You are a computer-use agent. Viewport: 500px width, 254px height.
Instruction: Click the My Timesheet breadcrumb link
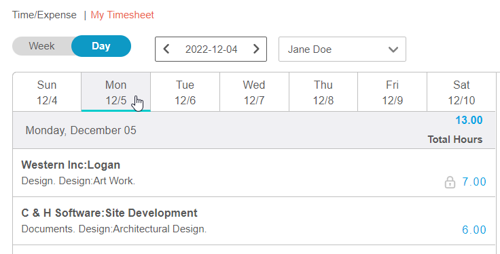point(122,15)
